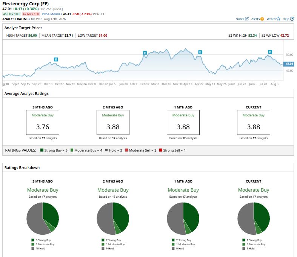The width and height of the screenshot is (297, 257).
Task: Click the Average Analyst Ratings heading
Action: 26,93
